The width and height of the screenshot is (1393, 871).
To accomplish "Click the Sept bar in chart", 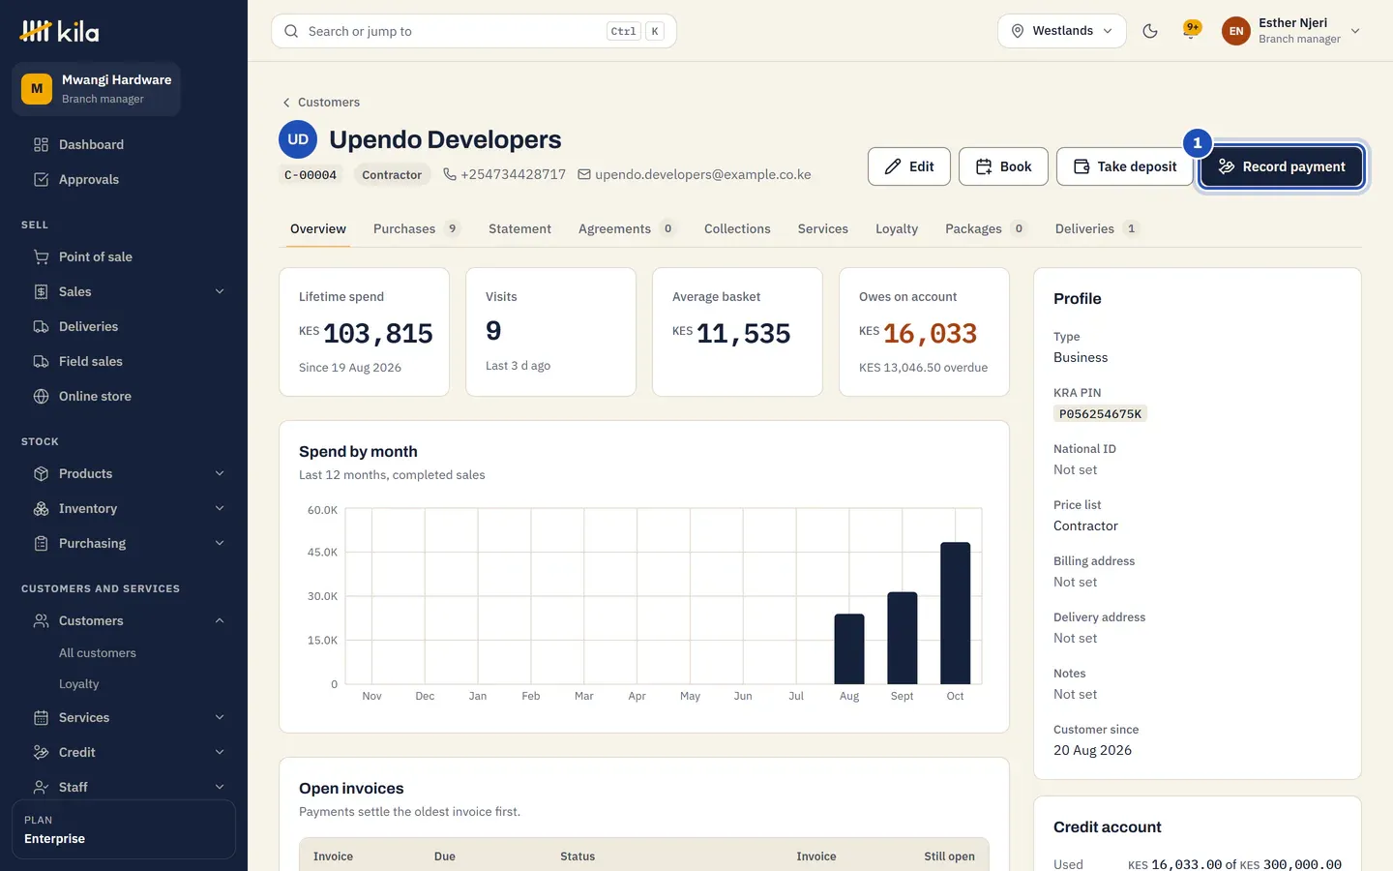I will click(903, 639).
